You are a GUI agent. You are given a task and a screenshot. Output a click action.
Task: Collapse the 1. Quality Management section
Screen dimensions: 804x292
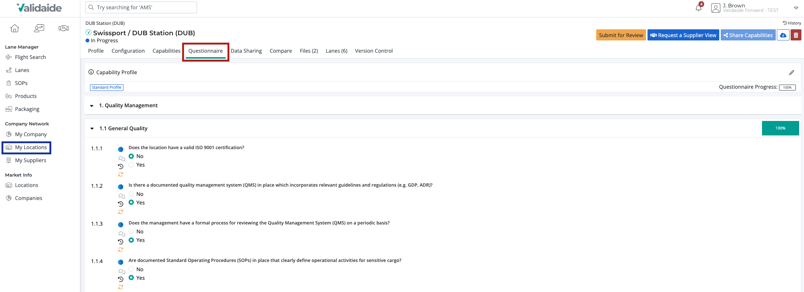91,106
